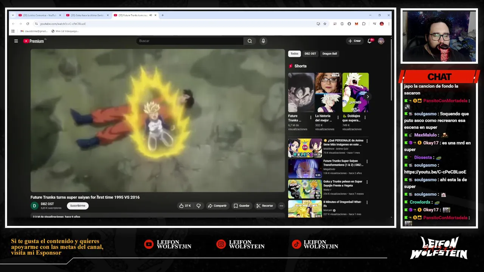Viewport: 484px width, 272px height.
Task: Open options for Doblajes short
Action: pyautogui.click(x=365, y=117)
